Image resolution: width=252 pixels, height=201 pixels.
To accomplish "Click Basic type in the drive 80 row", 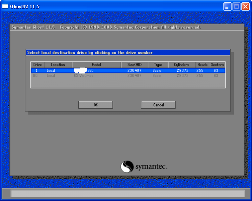I will pyautogui.click(x=157, y=75).
